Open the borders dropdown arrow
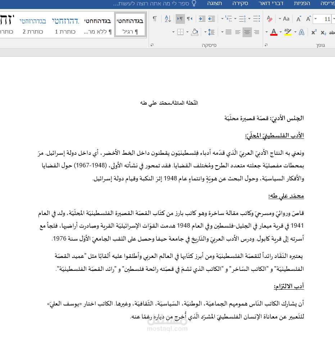 (173, 32)
